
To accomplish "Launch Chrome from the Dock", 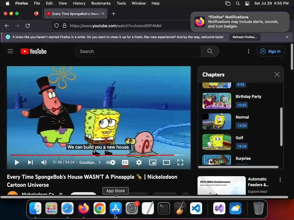I will coord(100,208).
